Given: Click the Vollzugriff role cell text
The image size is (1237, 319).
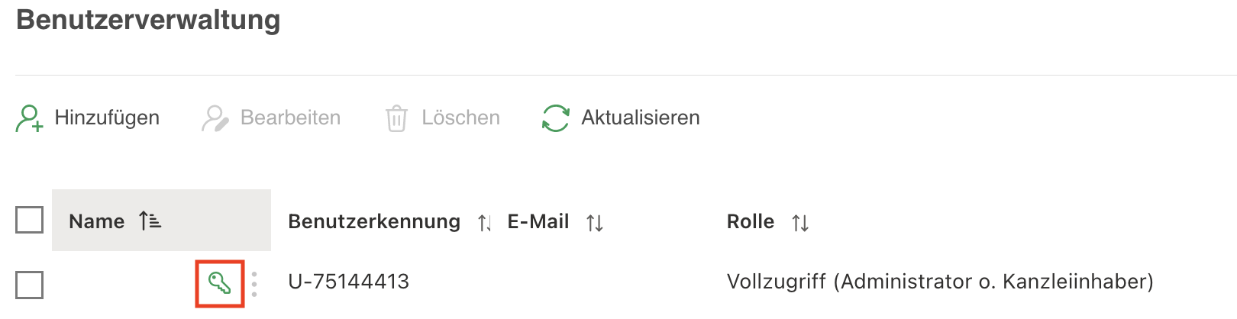Looking at the screenshot, I should point(939,282).
